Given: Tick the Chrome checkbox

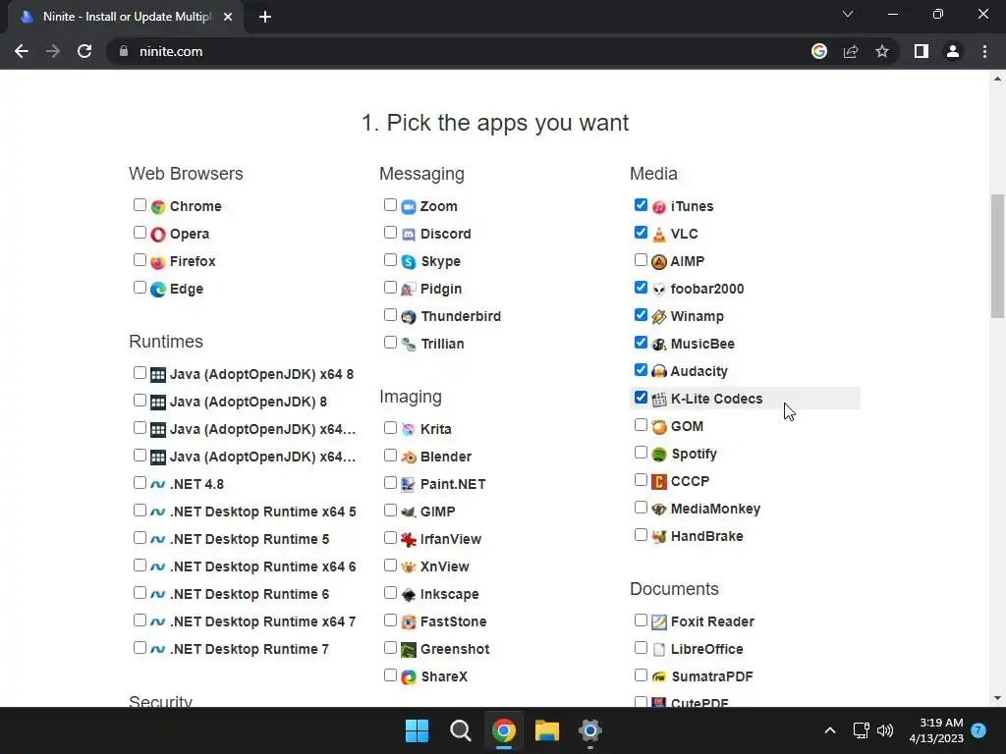Looking at the screenshot, I should pos(140,204).
